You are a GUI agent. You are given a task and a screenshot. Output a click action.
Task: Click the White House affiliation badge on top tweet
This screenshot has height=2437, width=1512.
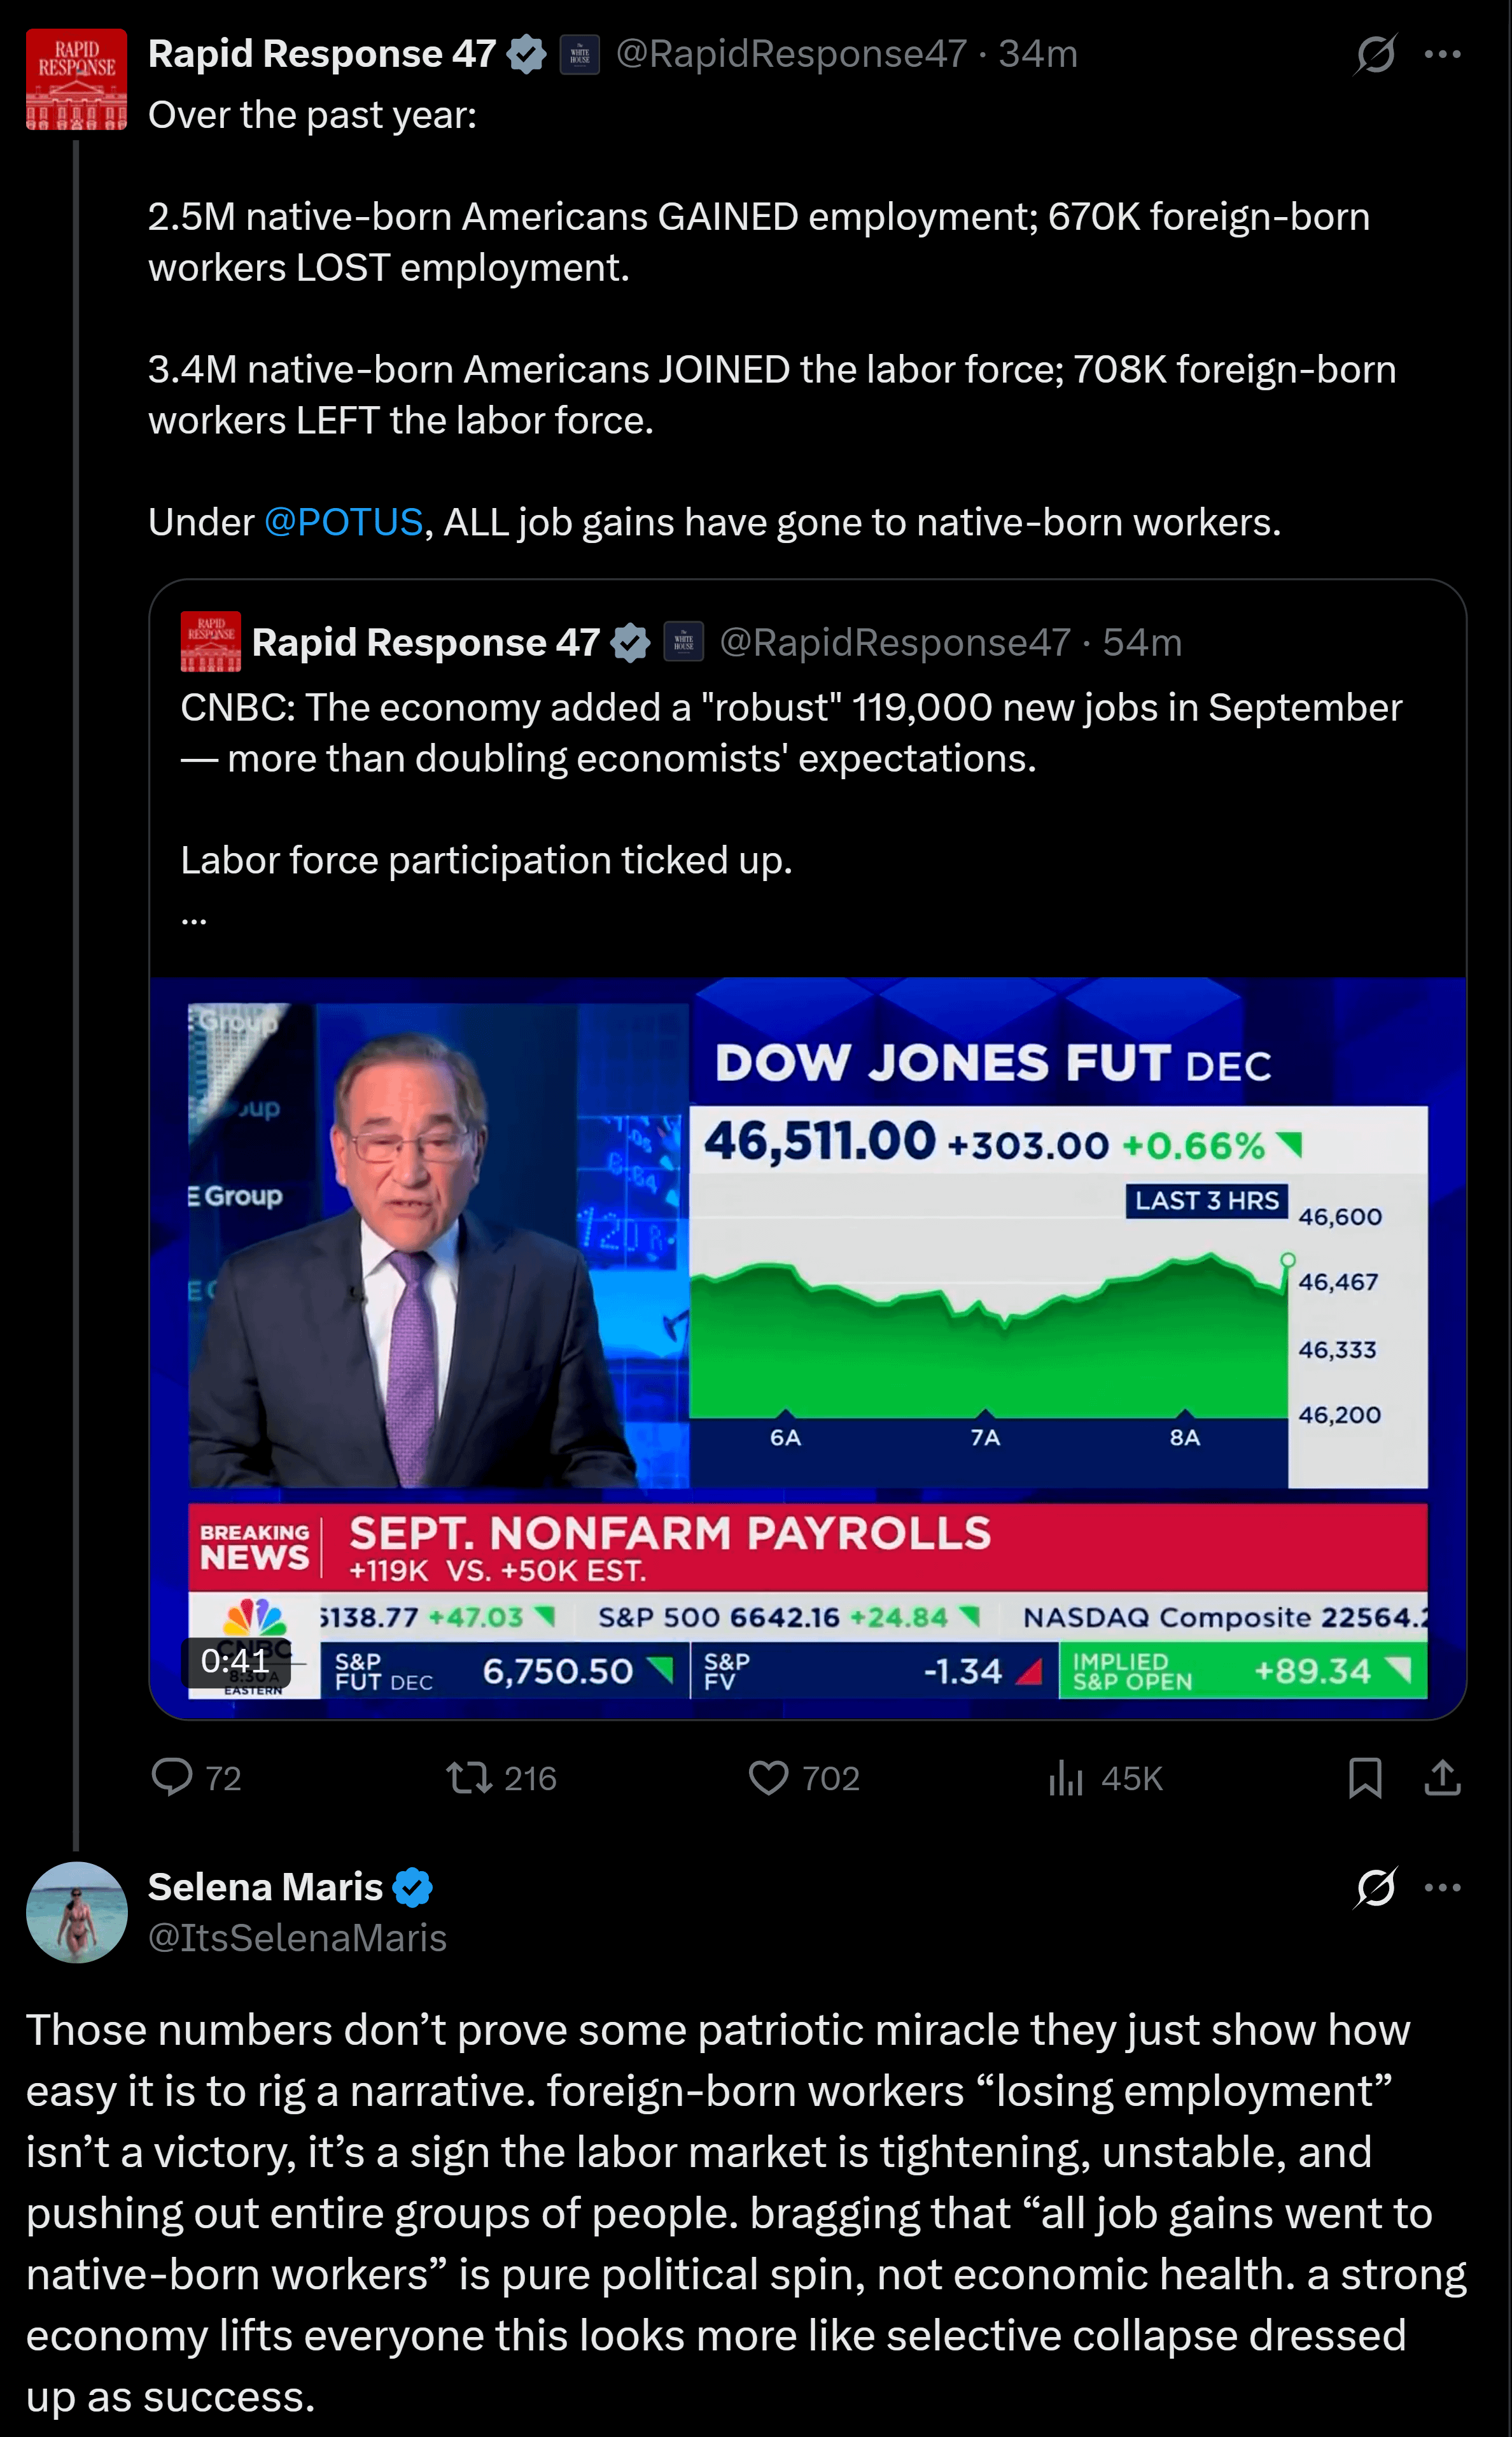[x=579, y=54]
